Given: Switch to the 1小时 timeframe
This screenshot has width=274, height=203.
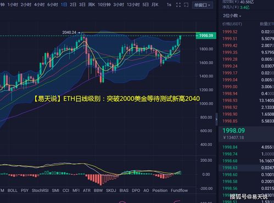Looking at the screenshot, I should click(x=13, y=4).
